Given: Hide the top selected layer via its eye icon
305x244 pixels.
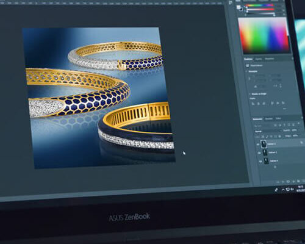Looking at the screenshot, I should pos(258,144).
